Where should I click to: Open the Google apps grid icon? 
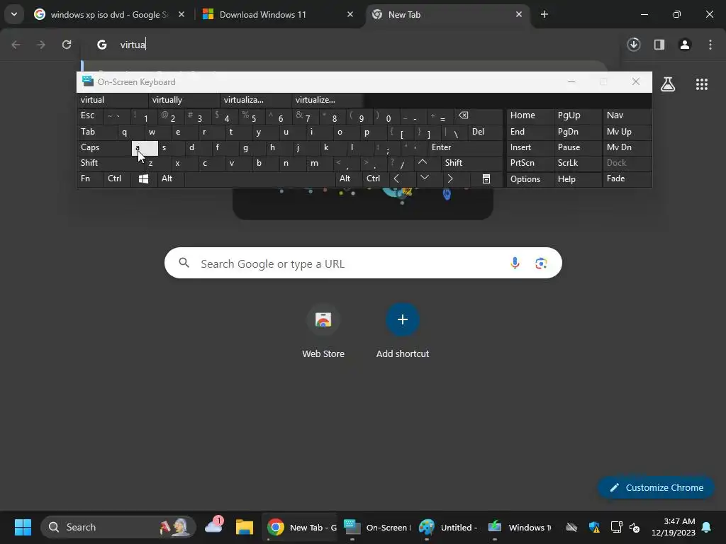click(x=702, y=84)
